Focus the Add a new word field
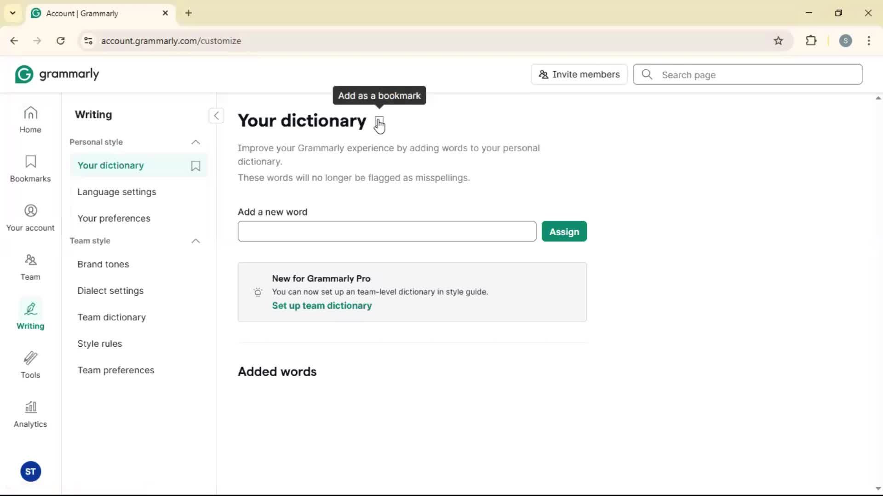Viewport: 883px width, 496px height. (386, 231)
